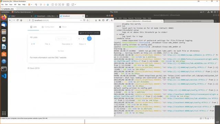The width and height of the screenshot is (220, 124).
Task: Sort labs by the Title column
Action: click(x=47, y=44)
